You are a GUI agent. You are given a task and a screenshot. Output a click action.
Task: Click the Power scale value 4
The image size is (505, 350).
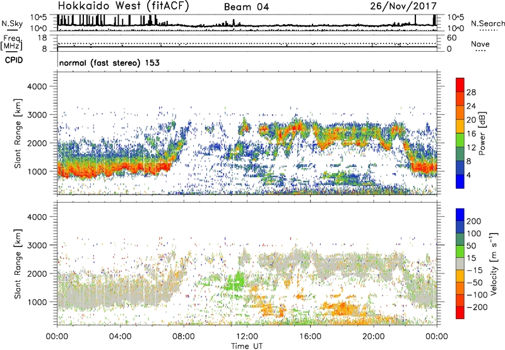click(x=468, y=176)
